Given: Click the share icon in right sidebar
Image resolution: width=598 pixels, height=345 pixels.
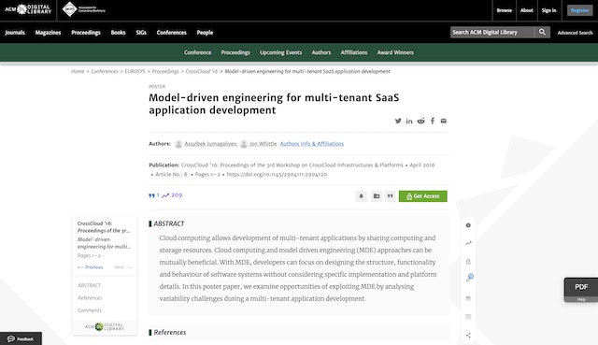Looking at the screenshot, I should pyautogui.click(x=468, y=336).
